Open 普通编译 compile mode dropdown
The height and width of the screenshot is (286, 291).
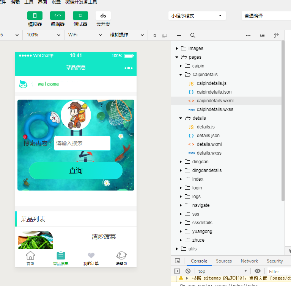coord(266,16)
